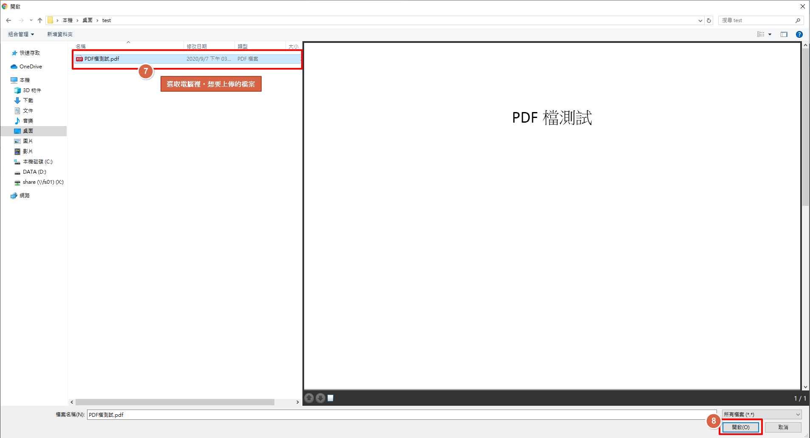Select the PDF檔測試.pdf file
The image size is (810, 438).
102,59
